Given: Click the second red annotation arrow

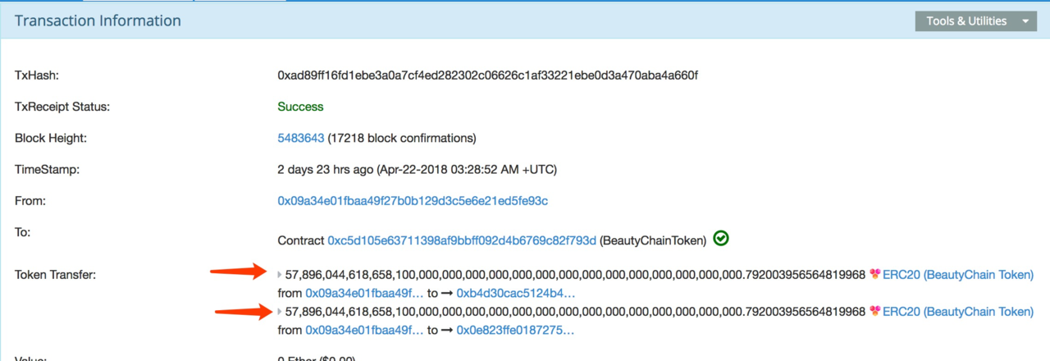Looking at the screenshot, I should click(x=244, y=311).
